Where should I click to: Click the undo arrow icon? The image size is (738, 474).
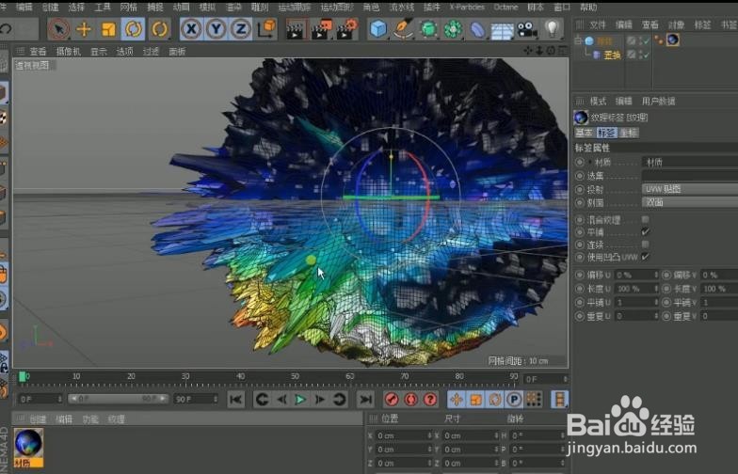point(6,29)
